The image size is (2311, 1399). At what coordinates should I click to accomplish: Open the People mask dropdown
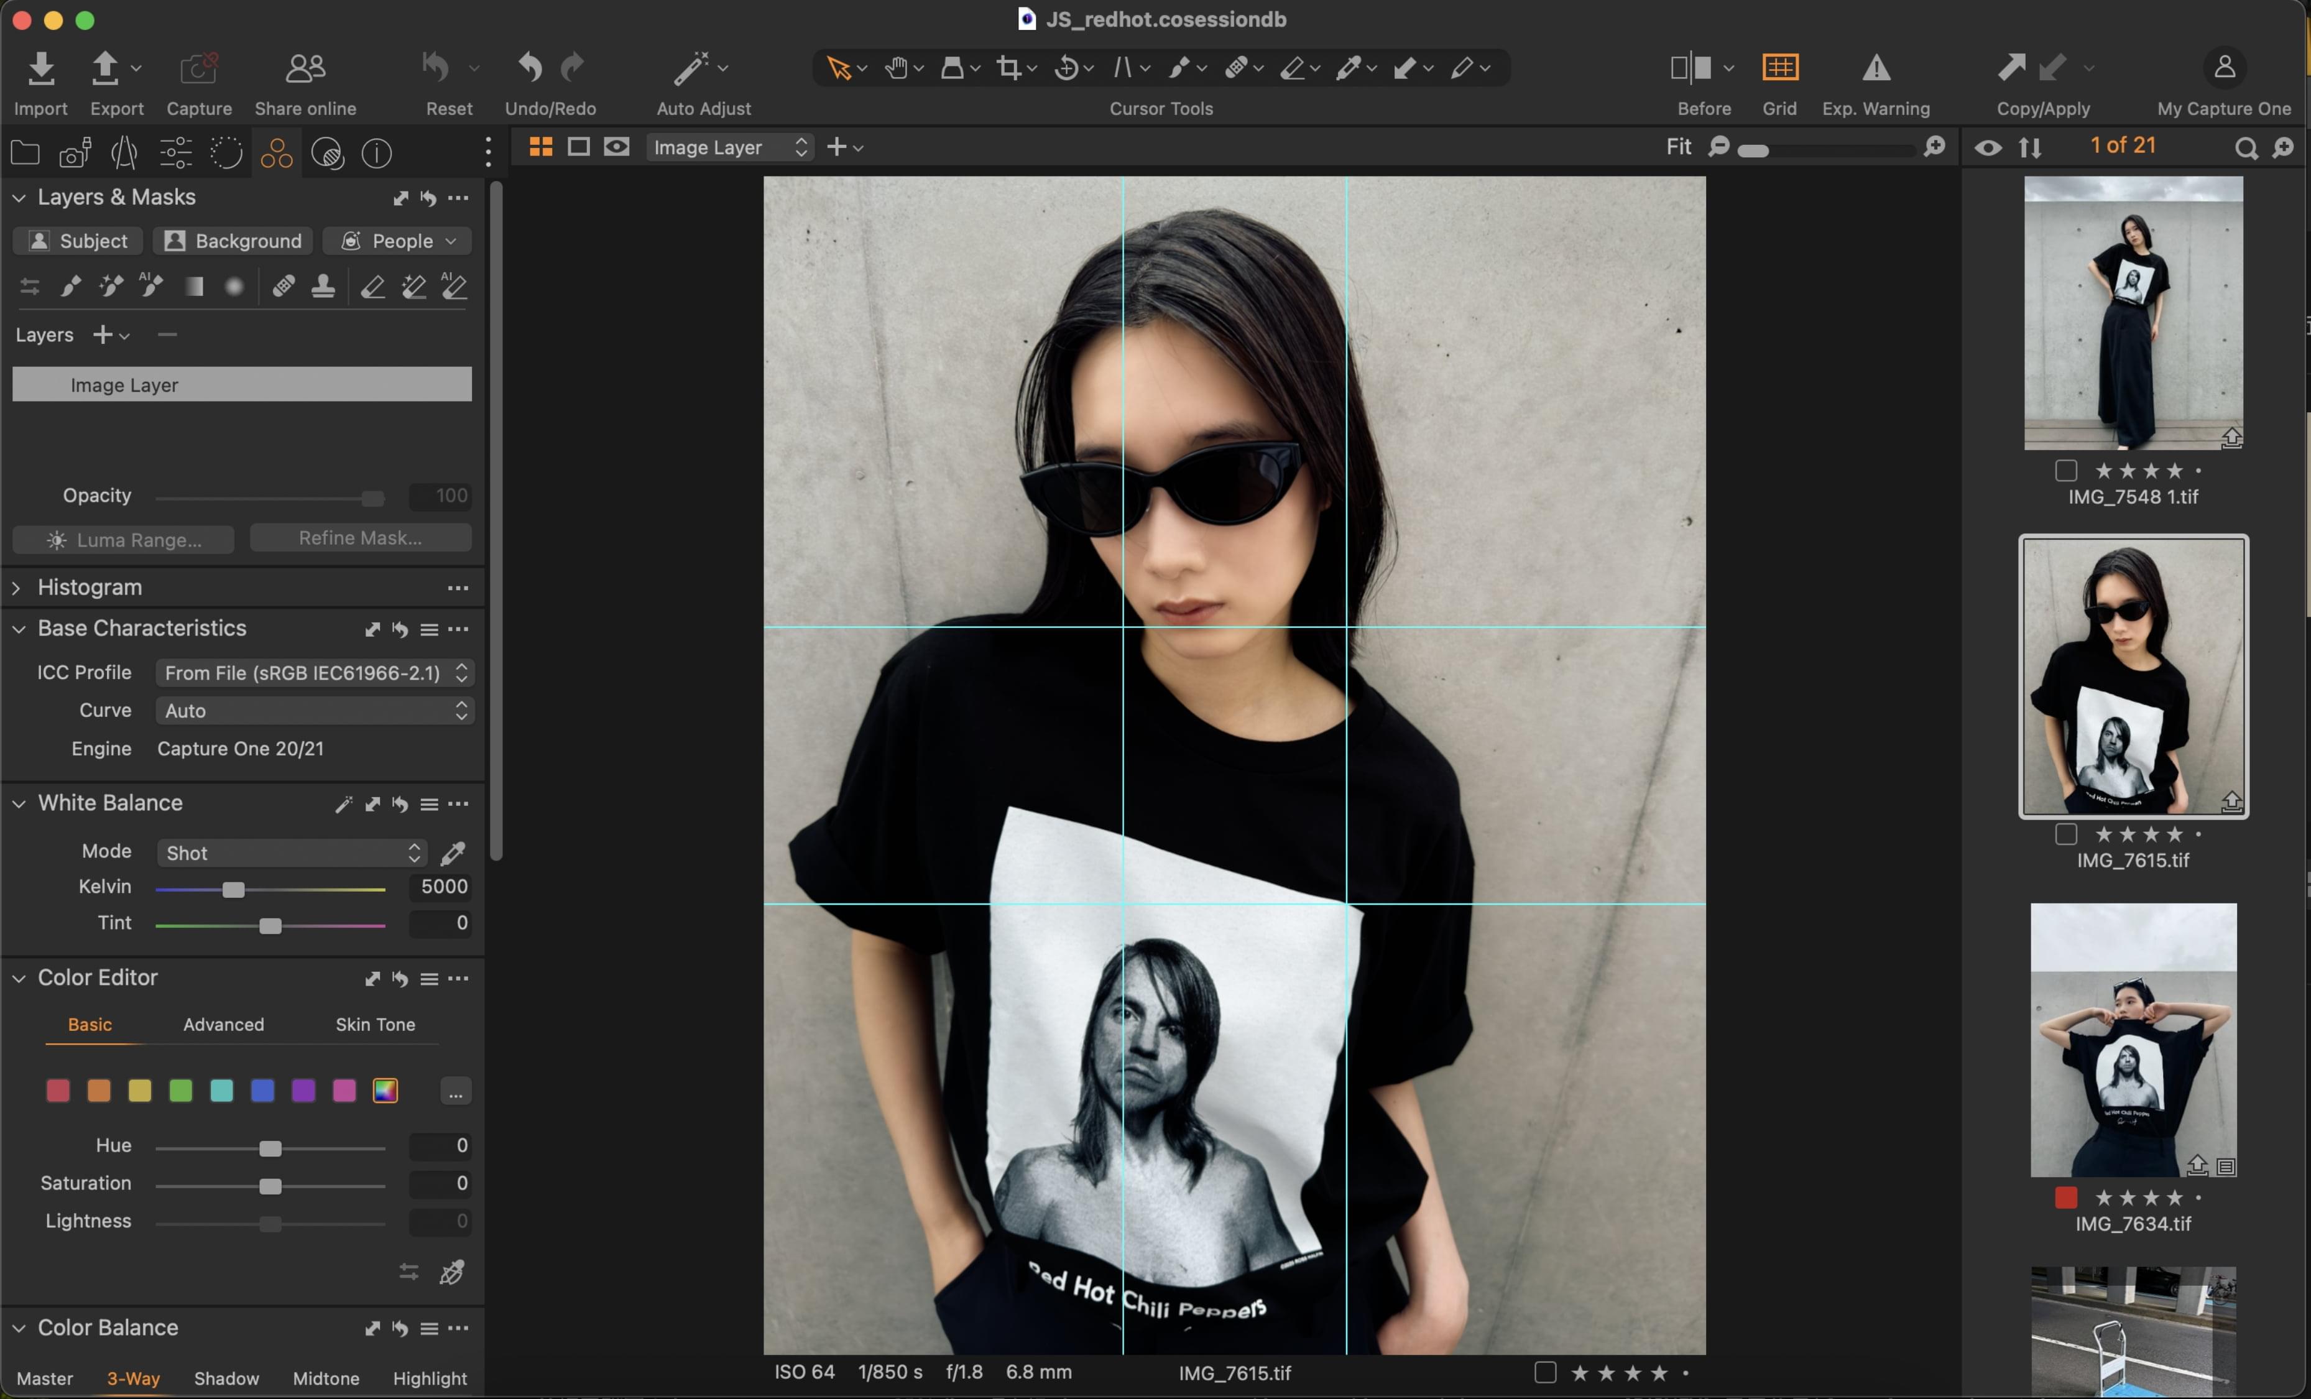[397, 241]
